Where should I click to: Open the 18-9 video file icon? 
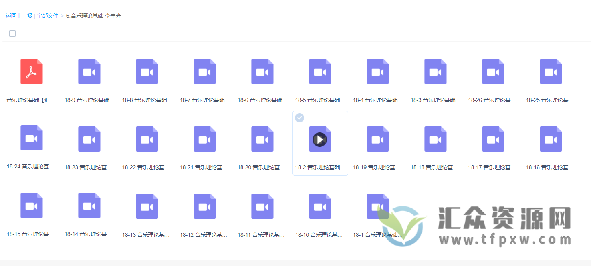click(89, 72)
